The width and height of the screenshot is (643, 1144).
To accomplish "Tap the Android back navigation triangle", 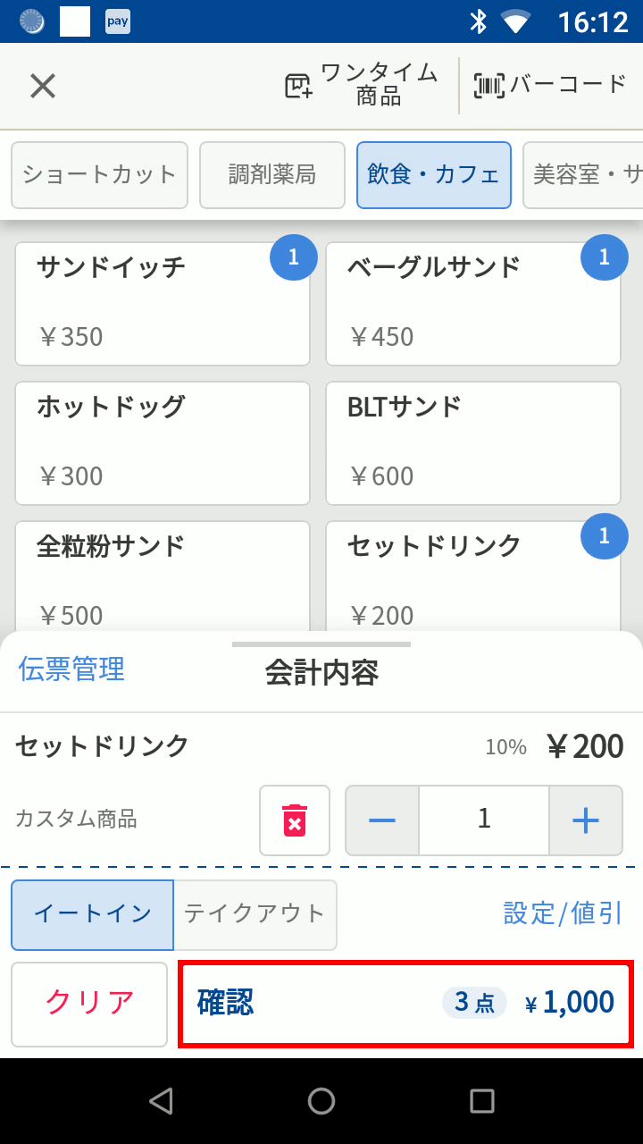I will pyautogui.click(x=161, y=1101).
